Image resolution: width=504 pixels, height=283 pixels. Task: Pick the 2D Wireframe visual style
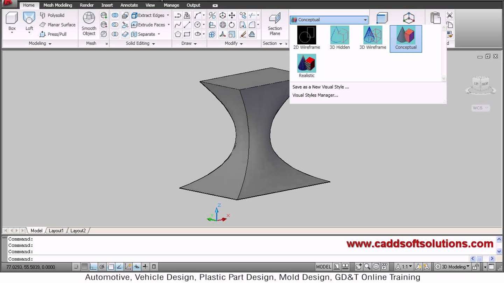coord(307,38)
